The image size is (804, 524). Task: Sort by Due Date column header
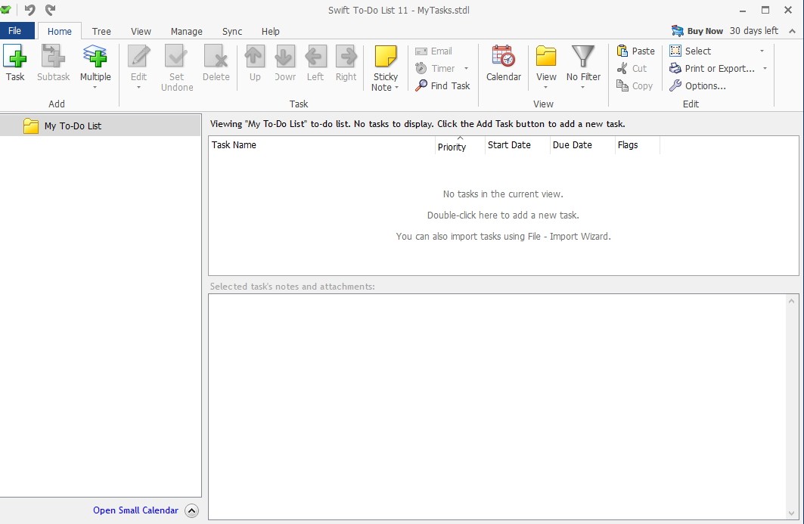[x=582, y=145]
